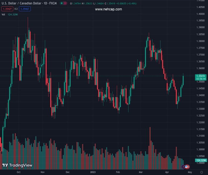The image size is (208, 175).
Task: Click the current price label 1.35419 on axis
Action: (x=201, y=76)
